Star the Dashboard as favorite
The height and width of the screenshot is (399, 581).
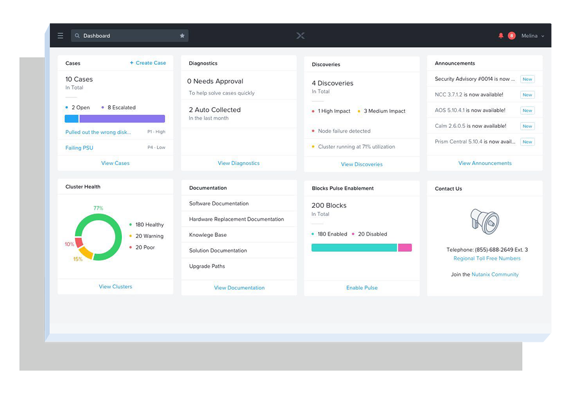point(182,36)
